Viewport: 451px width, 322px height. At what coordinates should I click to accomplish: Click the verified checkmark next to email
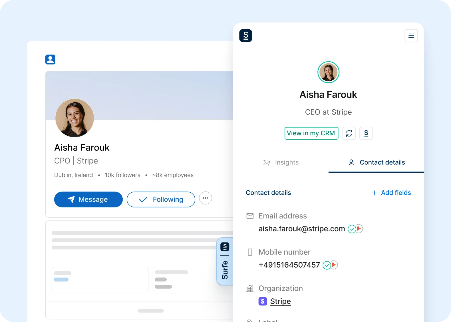352,229
